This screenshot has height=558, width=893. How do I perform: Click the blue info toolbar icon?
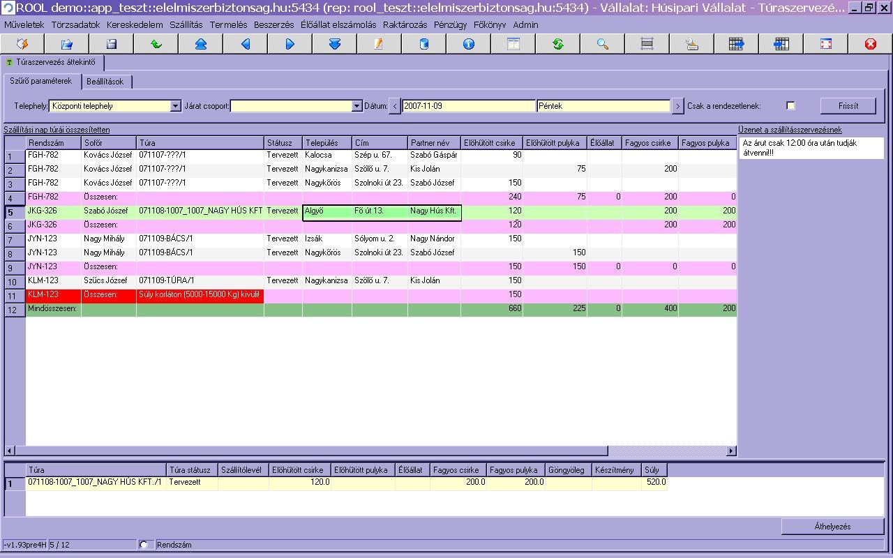(x=469, y=44)
